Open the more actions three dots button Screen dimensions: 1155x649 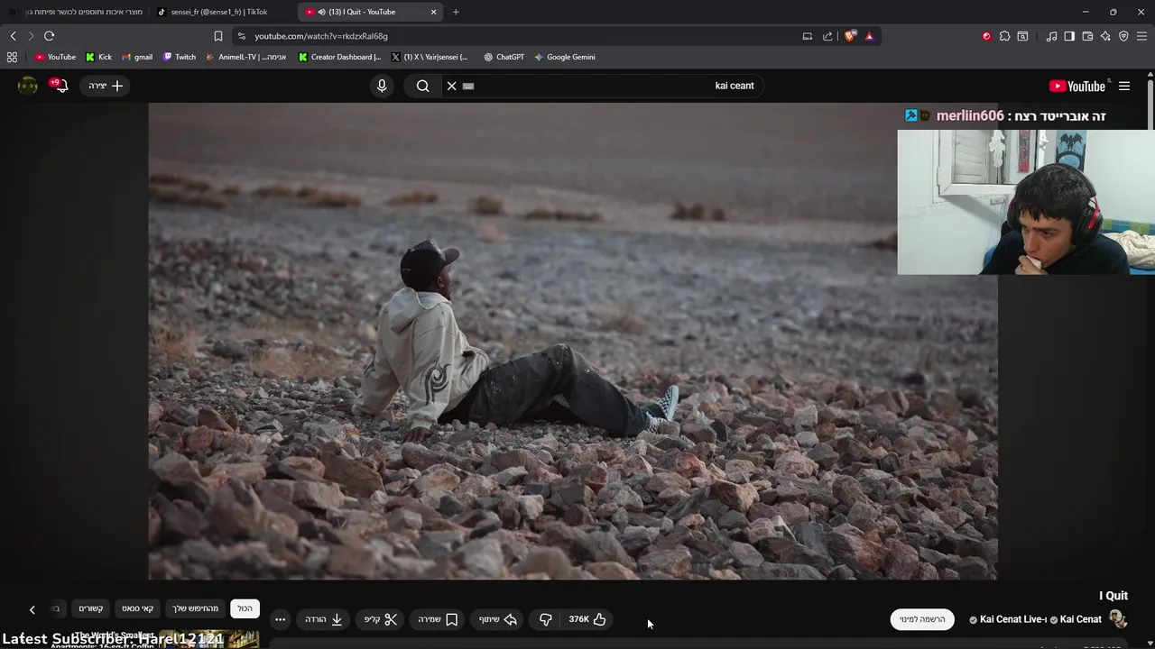tap(280, 619)
